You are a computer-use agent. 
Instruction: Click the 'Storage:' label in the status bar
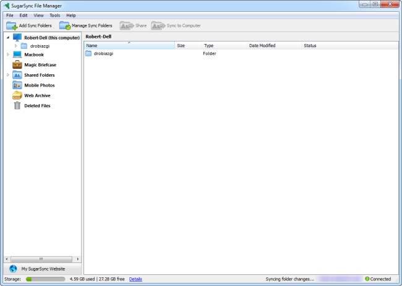click(12, 279)
